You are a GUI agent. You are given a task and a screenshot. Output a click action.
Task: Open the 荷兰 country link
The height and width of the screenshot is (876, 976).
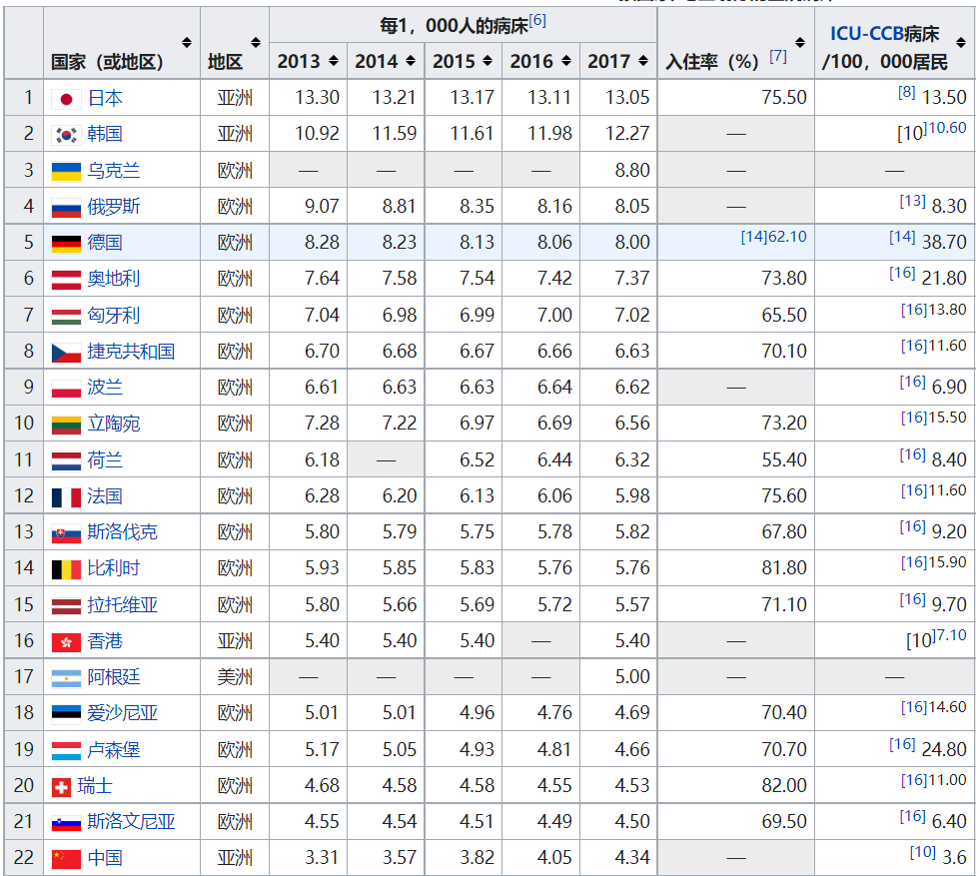(105, 459)
